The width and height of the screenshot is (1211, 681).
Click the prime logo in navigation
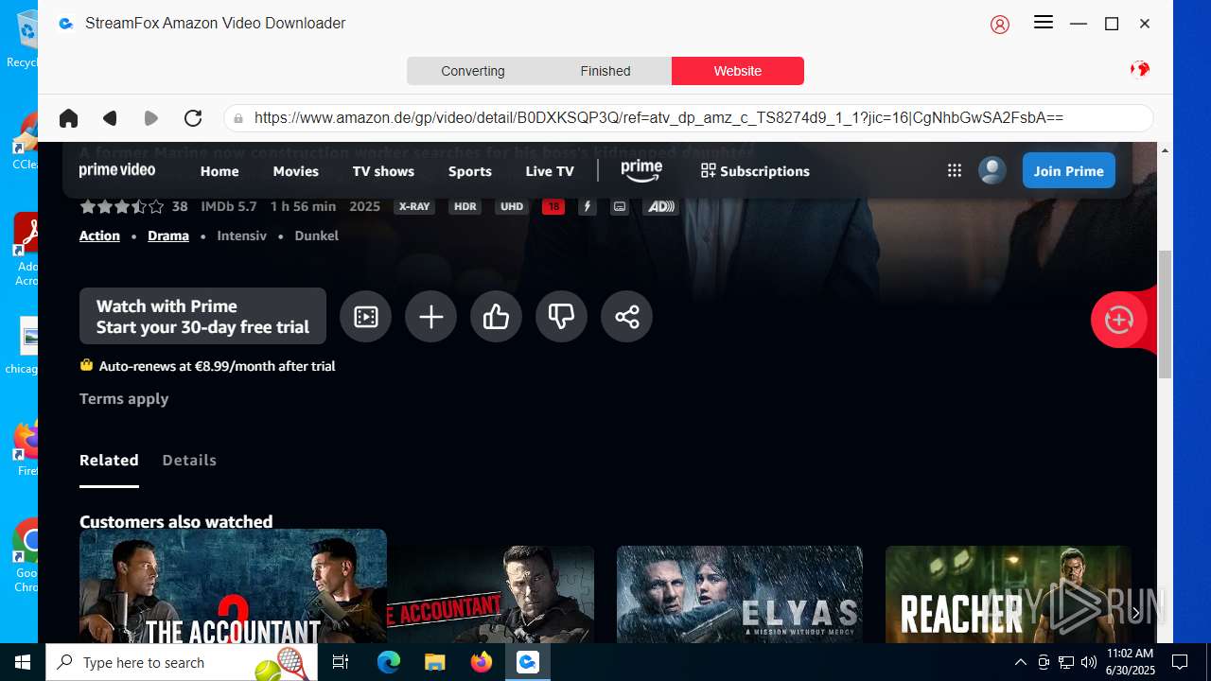click(x=641, y=170)
